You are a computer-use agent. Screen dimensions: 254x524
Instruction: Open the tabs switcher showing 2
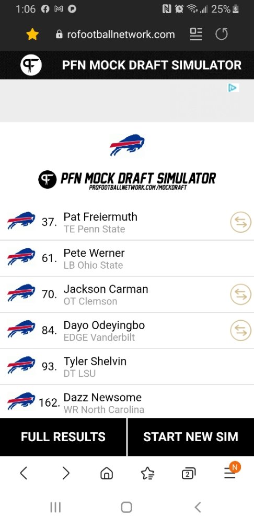189,474
